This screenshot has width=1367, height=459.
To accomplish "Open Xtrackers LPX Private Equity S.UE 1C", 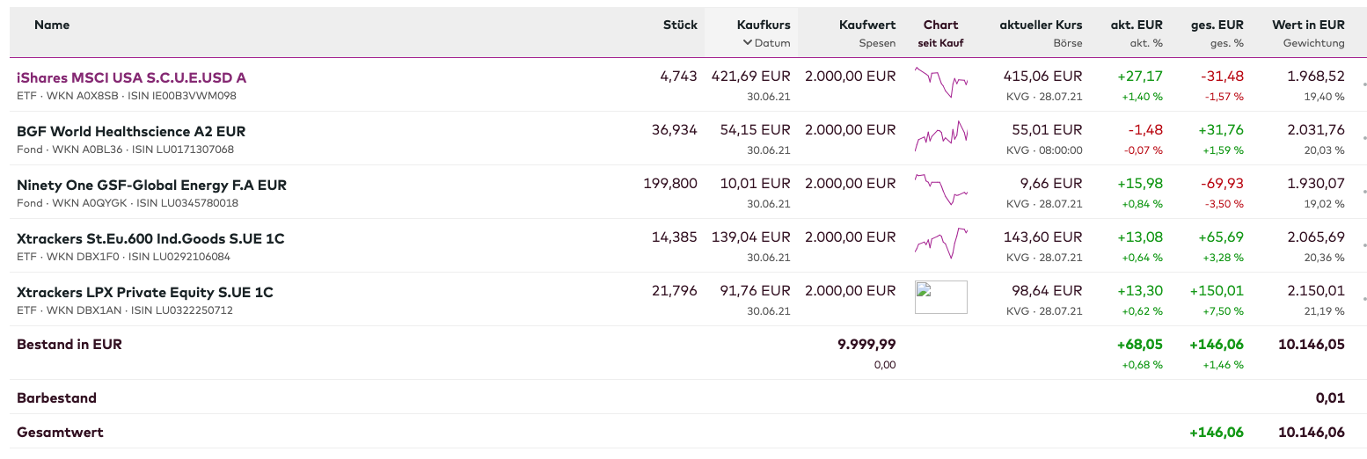I will click(x=145, y=293).
